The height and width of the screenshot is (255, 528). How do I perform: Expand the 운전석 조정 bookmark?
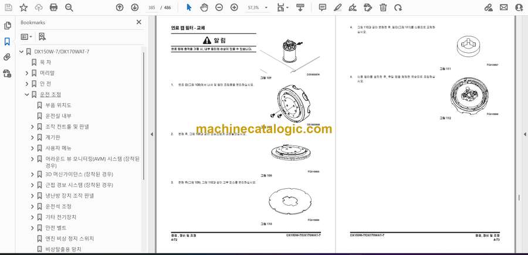(x=32, y=206)
